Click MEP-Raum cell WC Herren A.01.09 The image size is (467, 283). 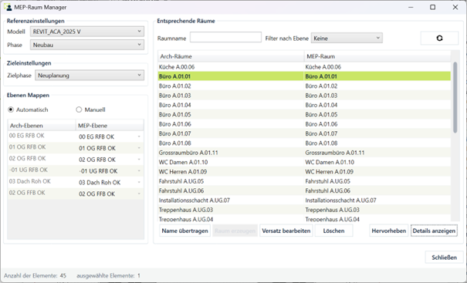click(377, 172)
